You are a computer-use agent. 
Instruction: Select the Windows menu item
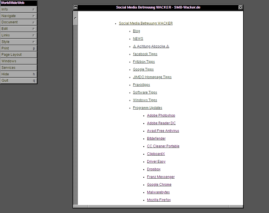click(x=18, y=61)
